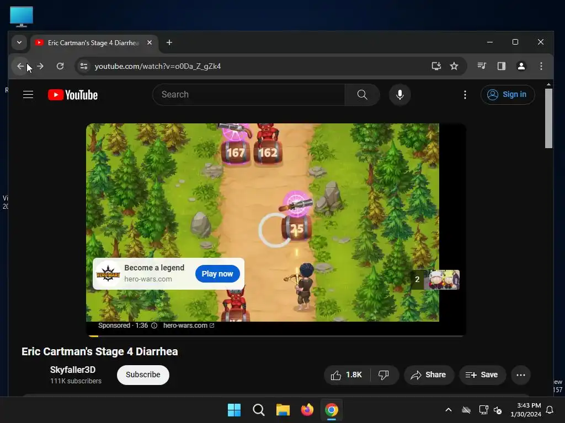Screen dimensions: 565x423
Task: Click Chrome icon in taskbar
Action: (332, 410)
